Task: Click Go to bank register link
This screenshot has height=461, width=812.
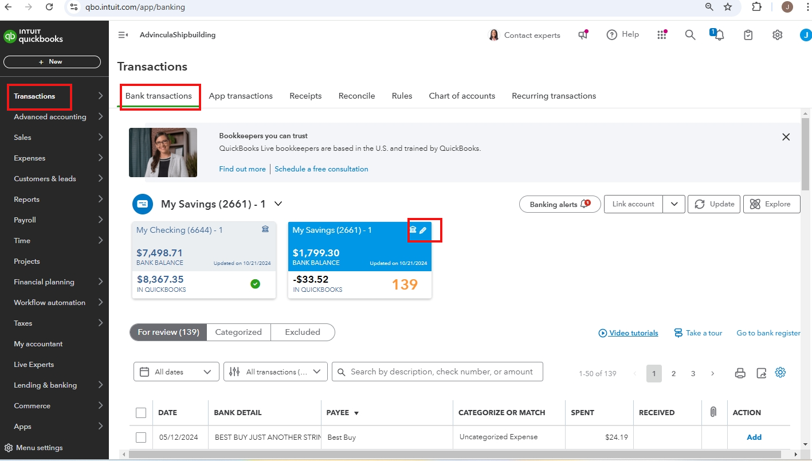Action: [x=768, y=333]
